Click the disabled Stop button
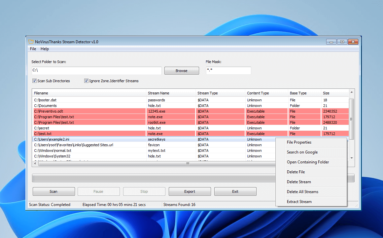The width and height of the screenshot is (383, 238). coord(144,191)
